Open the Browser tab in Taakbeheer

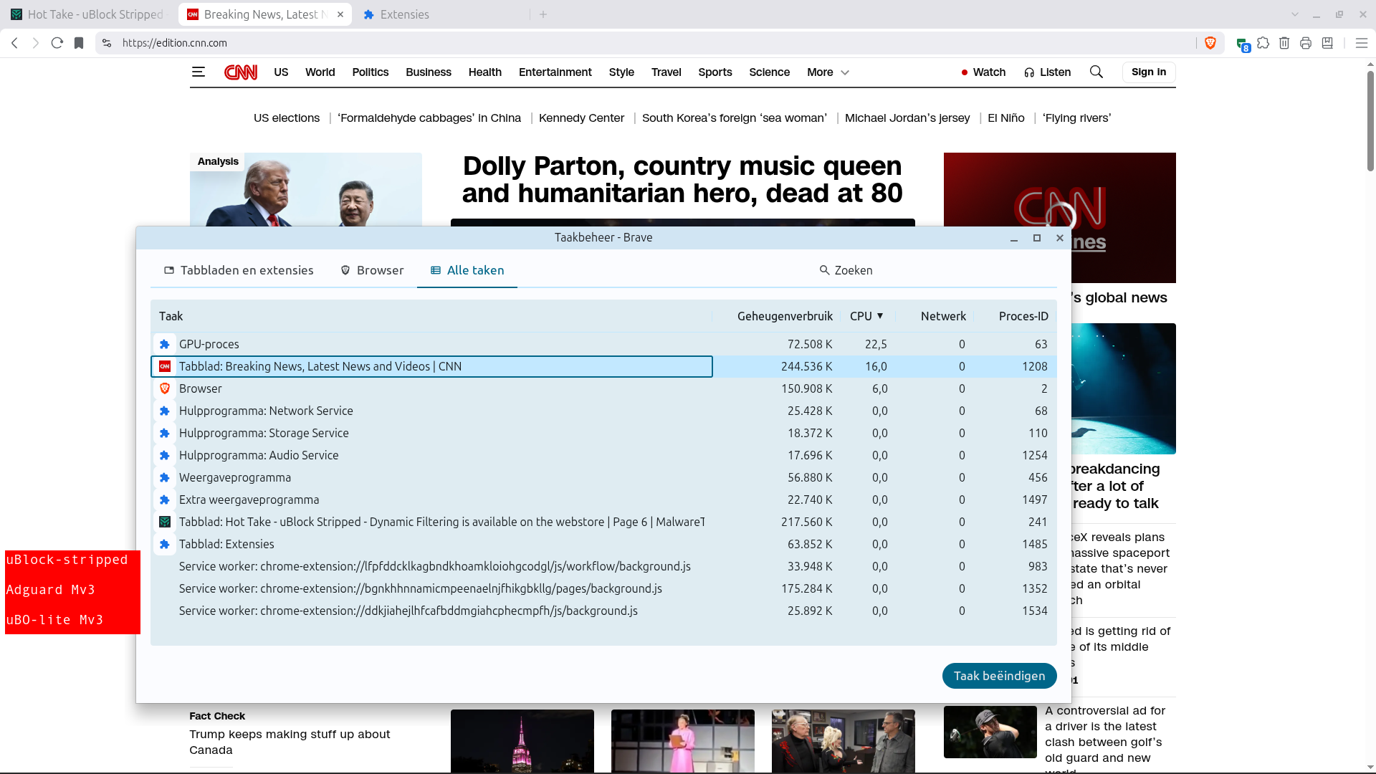[372, 270]
